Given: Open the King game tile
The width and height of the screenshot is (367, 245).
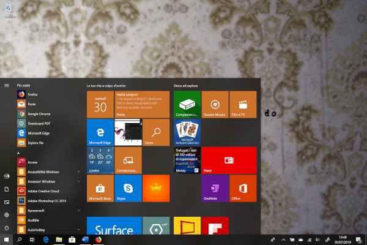Looking at the screenshot, I should 156,188.
